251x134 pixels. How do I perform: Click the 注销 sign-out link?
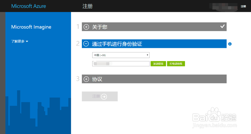(243, 6)
